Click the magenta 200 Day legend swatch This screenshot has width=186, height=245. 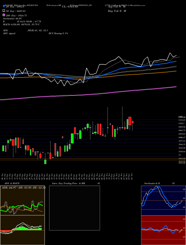coord(4,15)
